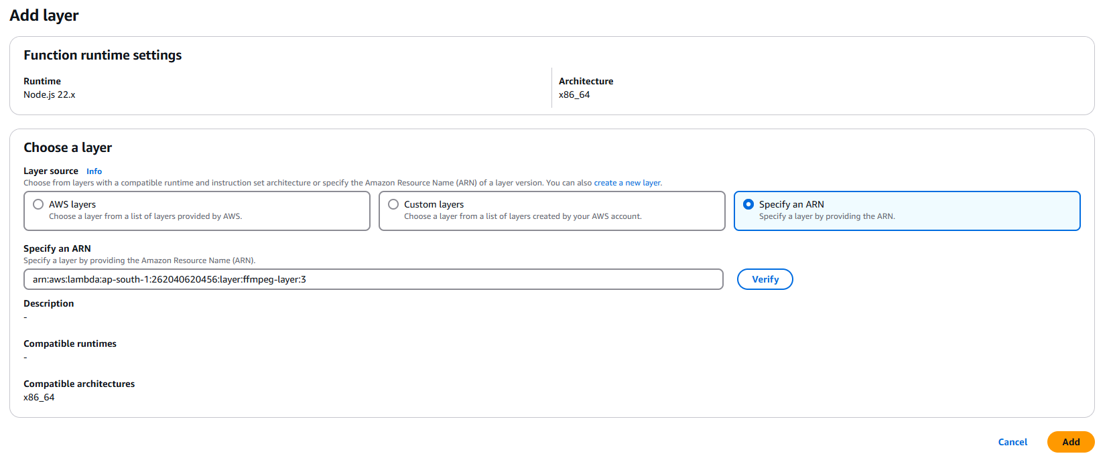
Task: Click the Choose a layer heading
Action: 68,147
